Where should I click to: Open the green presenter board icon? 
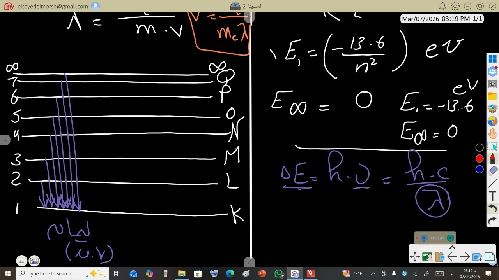[x=427, y=257]
